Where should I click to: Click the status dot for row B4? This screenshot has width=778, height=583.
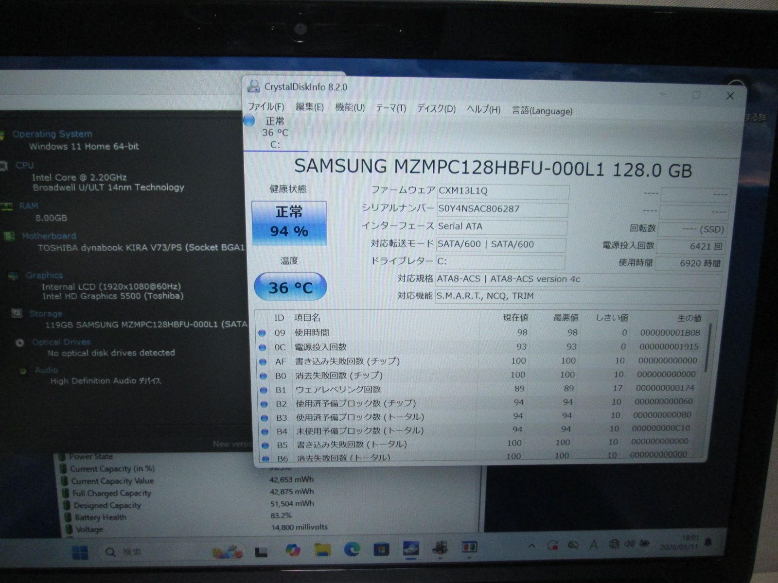coord(265,432)
